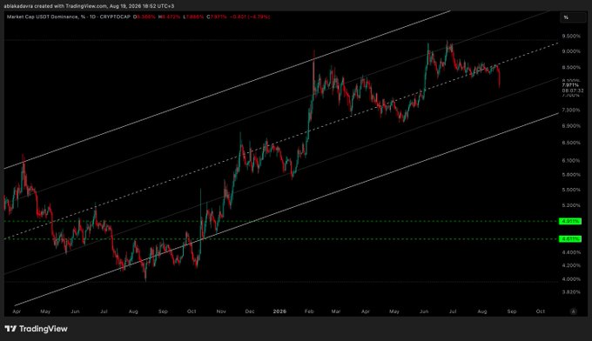Select the lower green dashed horizontal line
Screen dimensions: 592x341
(281, 238)
